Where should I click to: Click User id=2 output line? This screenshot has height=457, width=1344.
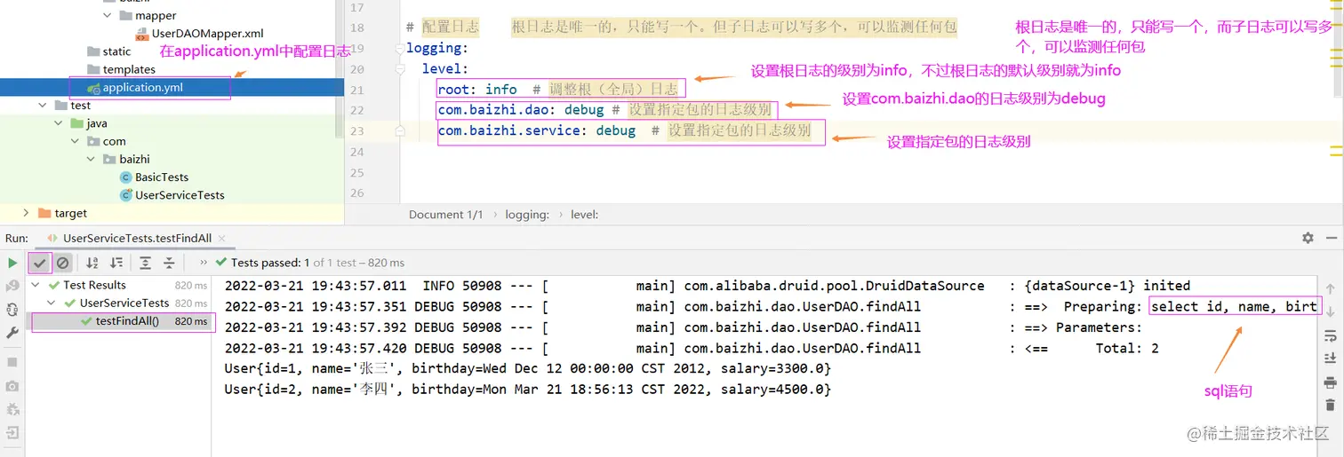tap(527, 390)
